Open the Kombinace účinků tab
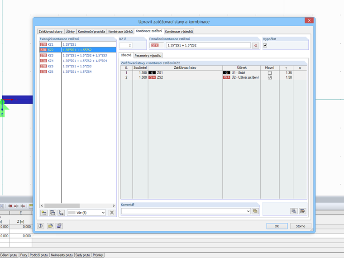344x258 pixels. click(x=120, y=31)
